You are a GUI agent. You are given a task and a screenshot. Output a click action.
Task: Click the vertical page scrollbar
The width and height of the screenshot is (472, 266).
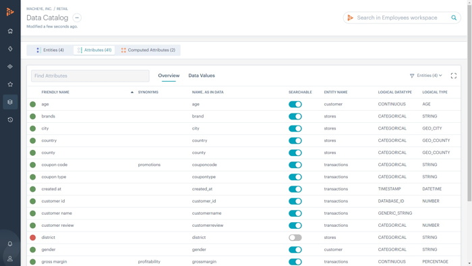click(x=469, y=103)
